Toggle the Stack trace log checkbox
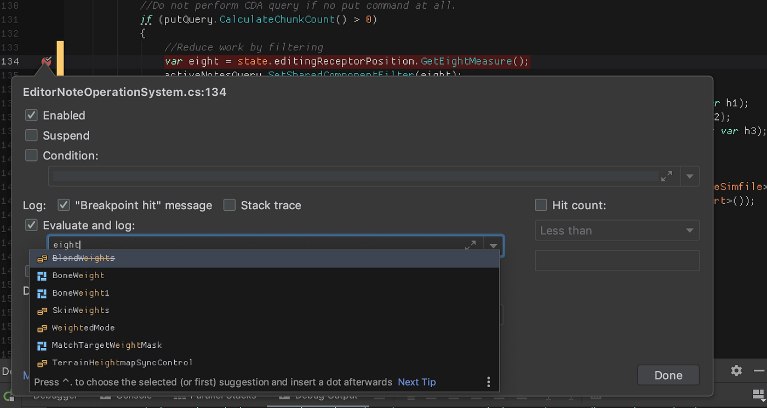Image resolution: width=767 pixels, height=408 pixels. 229,205
